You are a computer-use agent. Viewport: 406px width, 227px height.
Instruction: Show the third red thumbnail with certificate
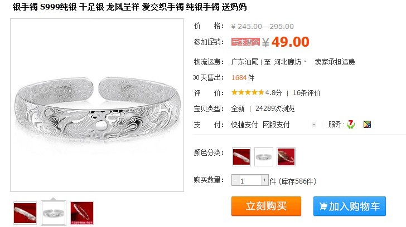[x=82, y=213]
